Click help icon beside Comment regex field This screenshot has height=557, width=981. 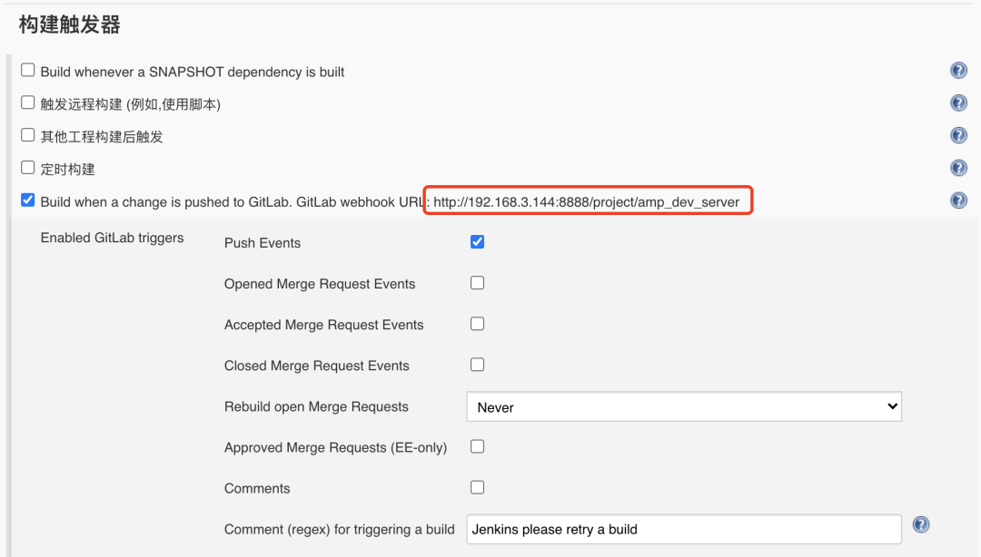(921, 525)
